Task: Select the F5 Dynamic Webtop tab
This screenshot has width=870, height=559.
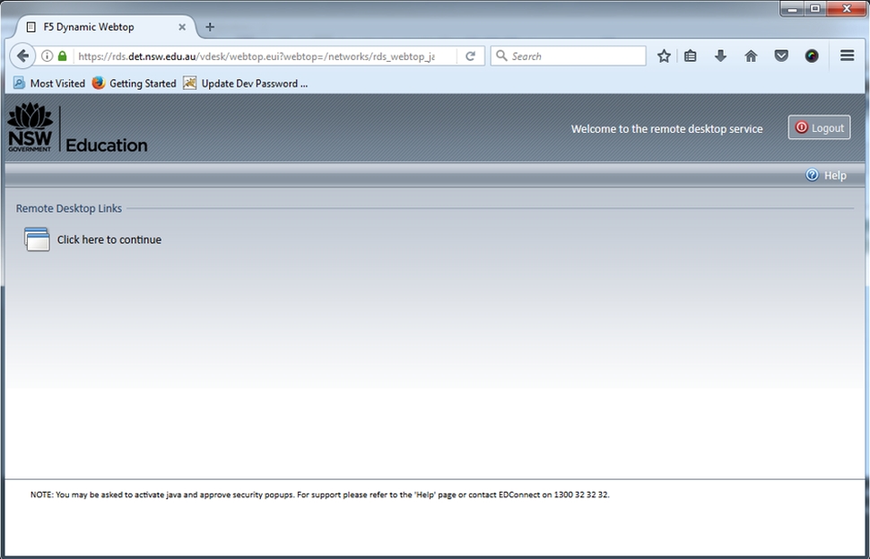Action: [106, 27]
